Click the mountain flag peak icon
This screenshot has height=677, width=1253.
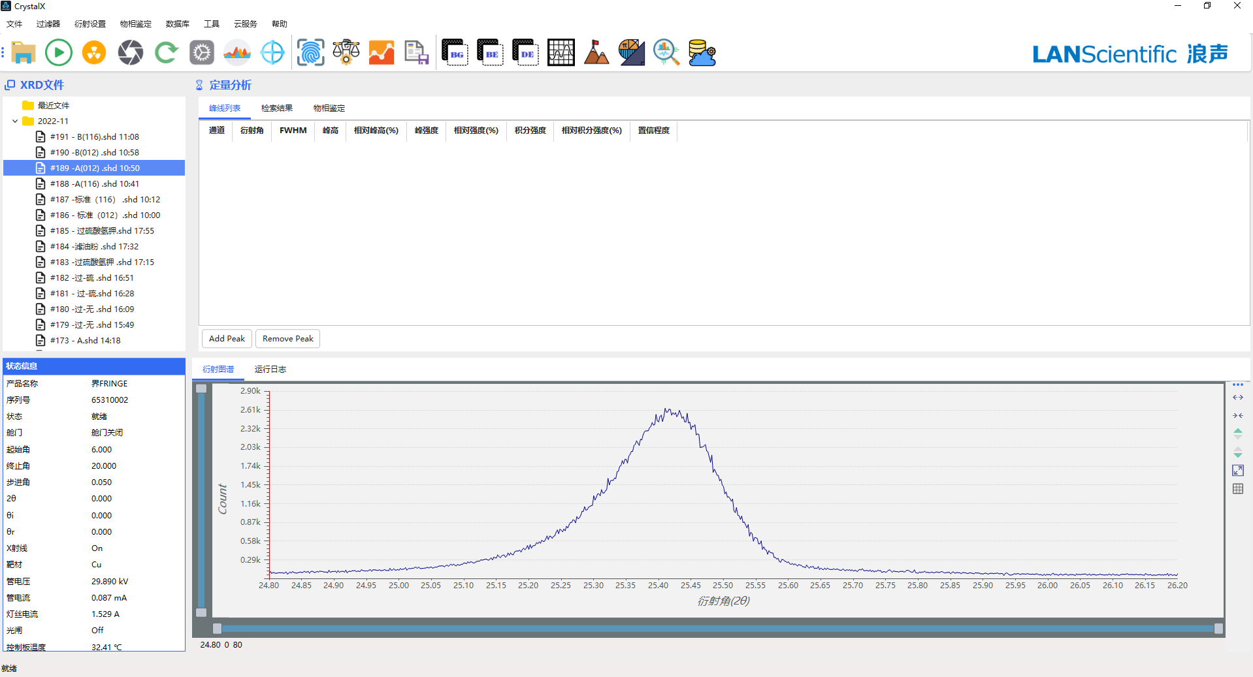pyautogui.click(x=596, y=52)
